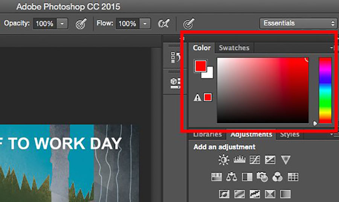Click the red foreground color swatch

click(200, 66)
